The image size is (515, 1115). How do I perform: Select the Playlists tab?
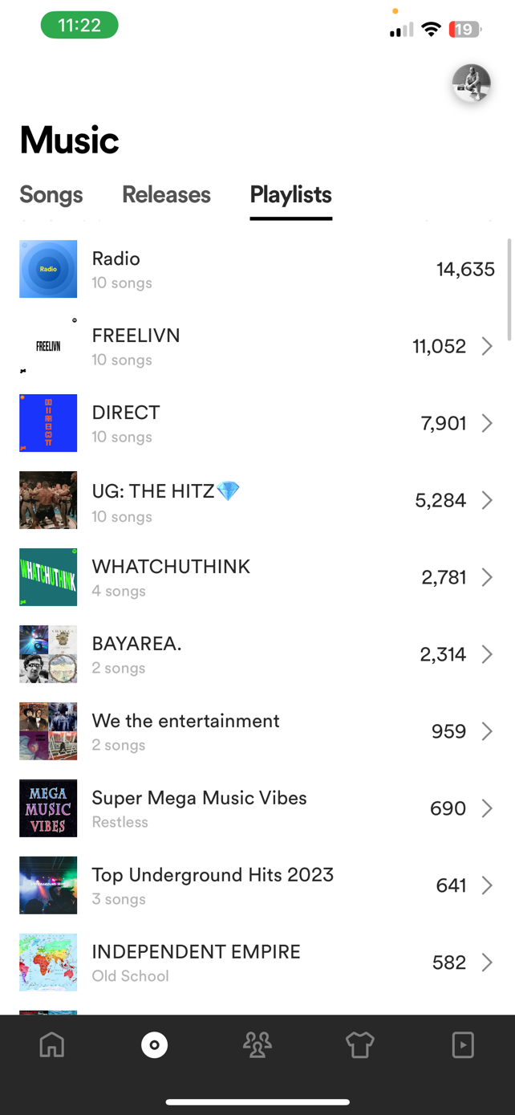click(x=290, y=195)
